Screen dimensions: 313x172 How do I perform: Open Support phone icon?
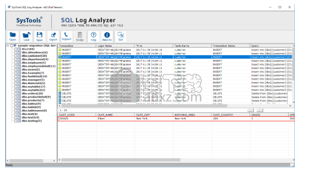[x=67, y=36]
